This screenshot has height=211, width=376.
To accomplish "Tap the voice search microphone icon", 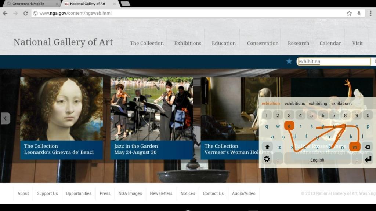I will (x=359, y=13).
